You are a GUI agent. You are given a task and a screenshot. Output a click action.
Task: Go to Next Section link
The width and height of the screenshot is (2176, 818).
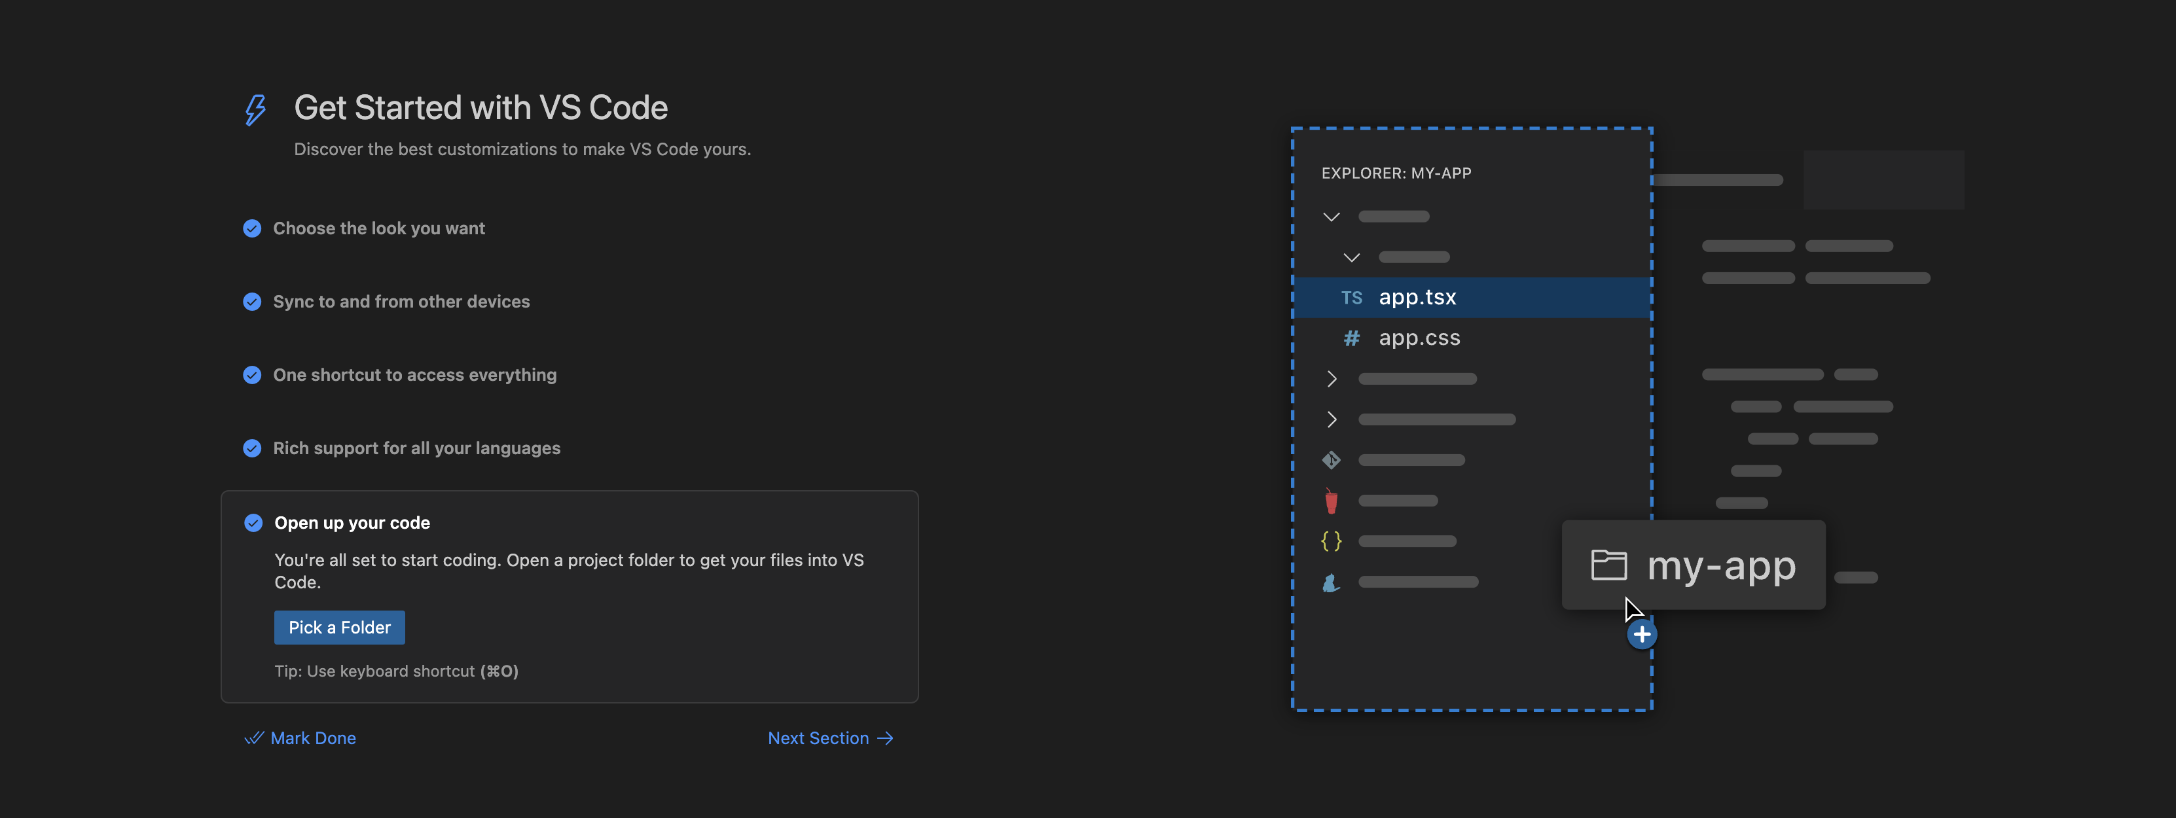pos(829,739)
